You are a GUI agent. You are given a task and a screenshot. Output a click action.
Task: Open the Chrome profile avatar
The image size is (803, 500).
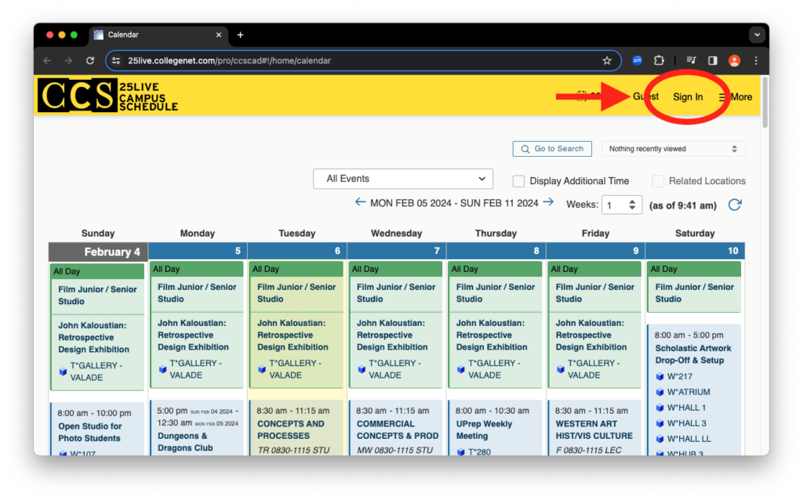(x=734, y=60)
